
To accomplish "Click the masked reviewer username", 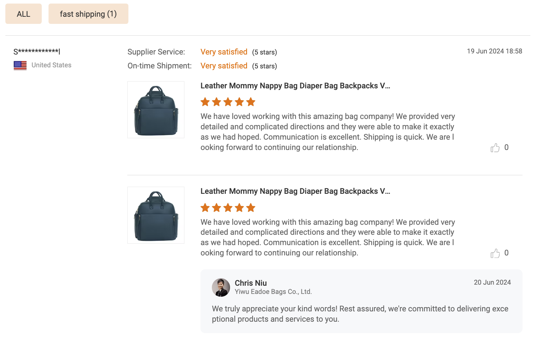I will [37, 52].
